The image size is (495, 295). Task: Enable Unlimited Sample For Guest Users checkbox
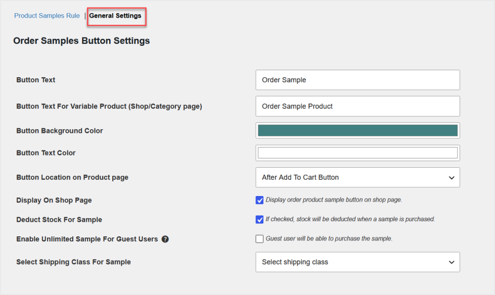coord(259,239)
